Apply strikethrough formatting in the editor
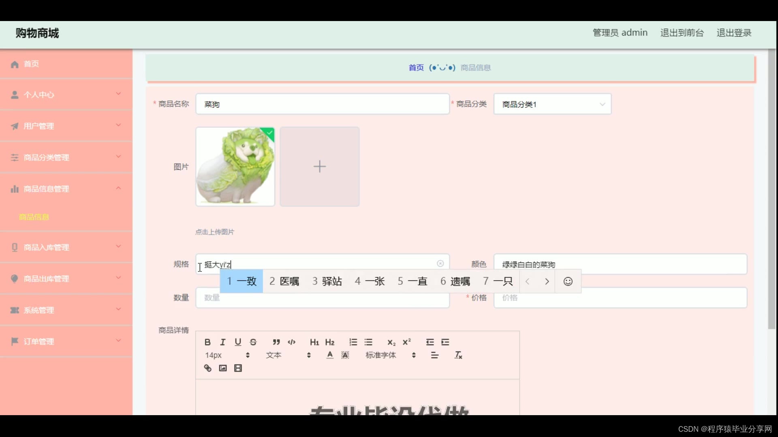 coord(253,342)
